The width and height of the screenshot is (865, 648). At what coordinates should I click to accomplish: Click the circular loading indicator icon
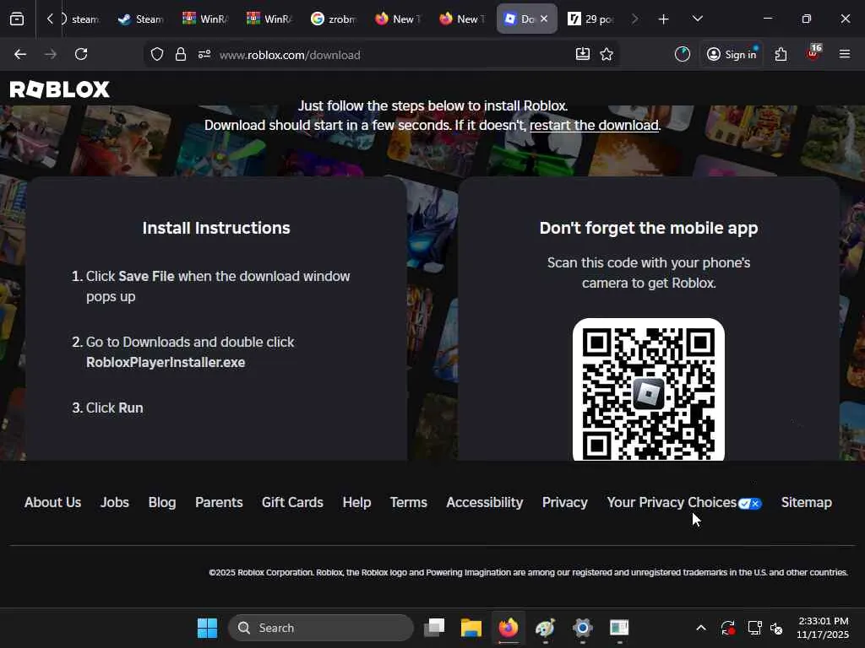point(683,54)
